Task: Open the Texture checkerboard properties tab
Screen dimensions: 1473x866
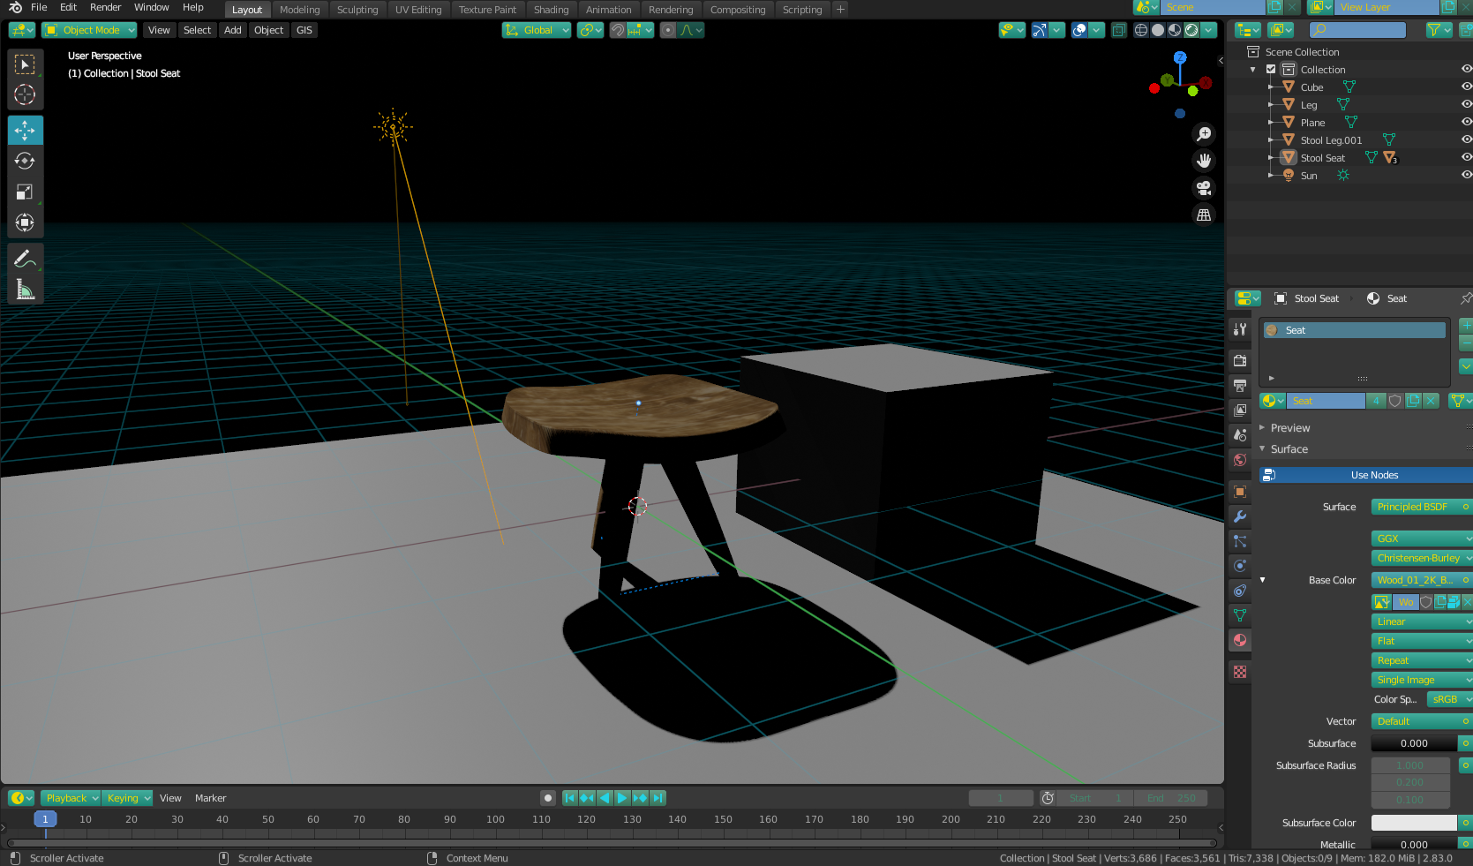Action: pos(1240,672)
